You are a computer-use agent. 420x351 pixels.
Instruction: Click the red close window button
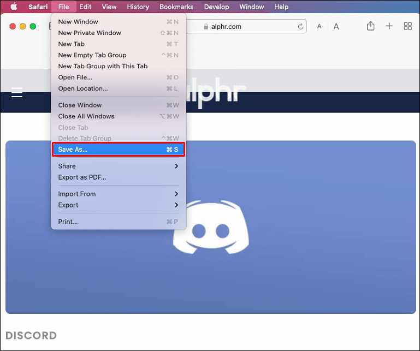(13, 26)
